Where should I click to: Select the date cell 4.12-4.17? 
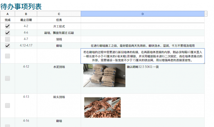[x=26, y=45]
